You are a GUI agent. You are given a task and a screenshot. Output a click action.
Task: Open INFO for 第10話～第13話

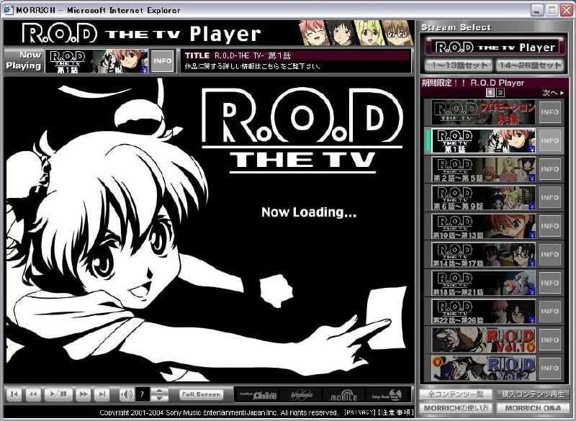(550, 226)
